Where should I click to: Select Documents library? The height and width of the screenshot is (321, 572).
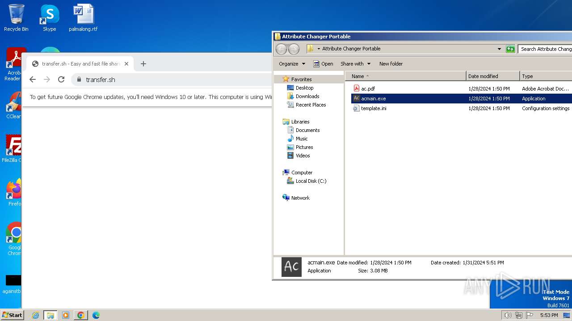pyautogui.click(x=307, y=130)
